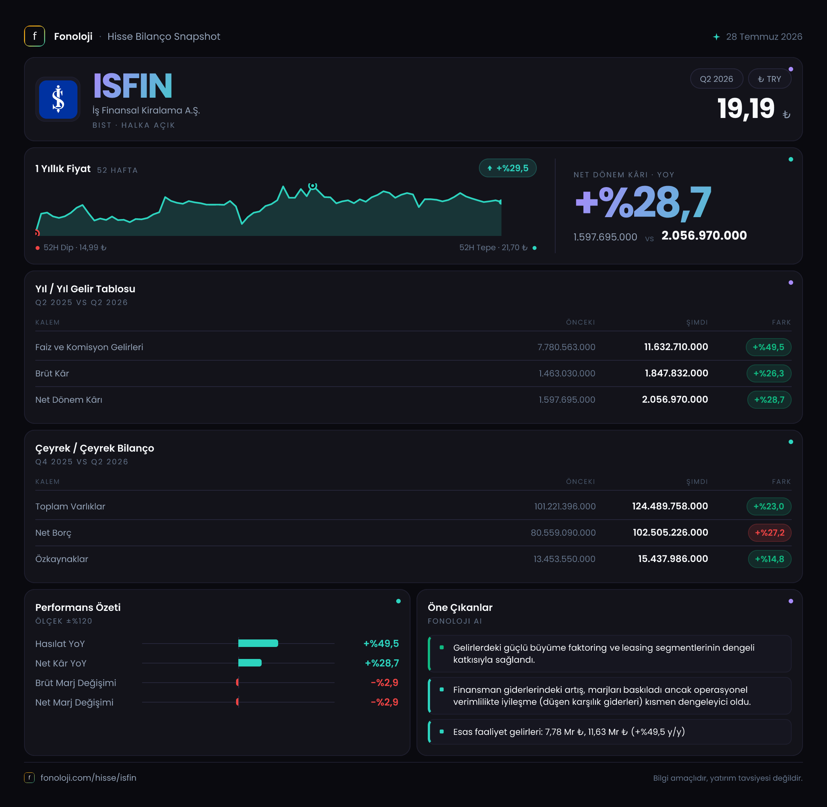Click the Performans Özeti heading
Viewport: 827px width, 807px height.
tap(78, 608)
